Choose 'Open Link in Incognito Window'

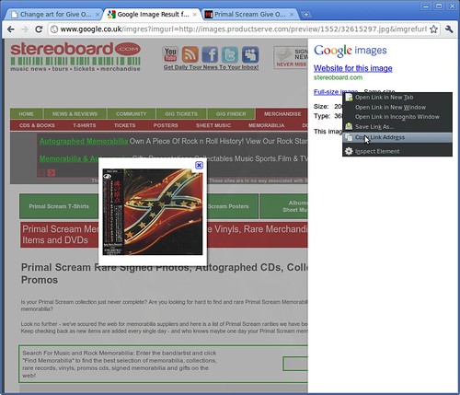point(397,117)
